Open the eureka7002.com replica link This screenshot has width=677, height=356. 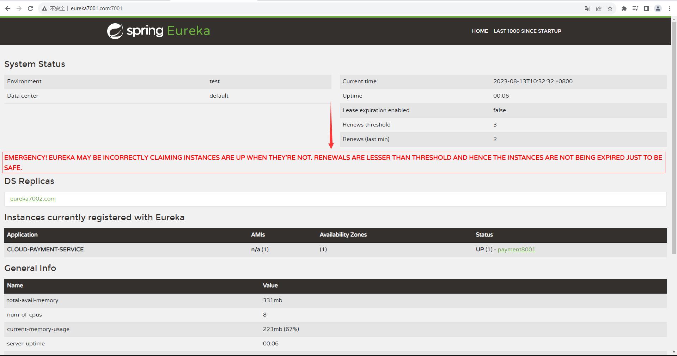tap(33, 199)
